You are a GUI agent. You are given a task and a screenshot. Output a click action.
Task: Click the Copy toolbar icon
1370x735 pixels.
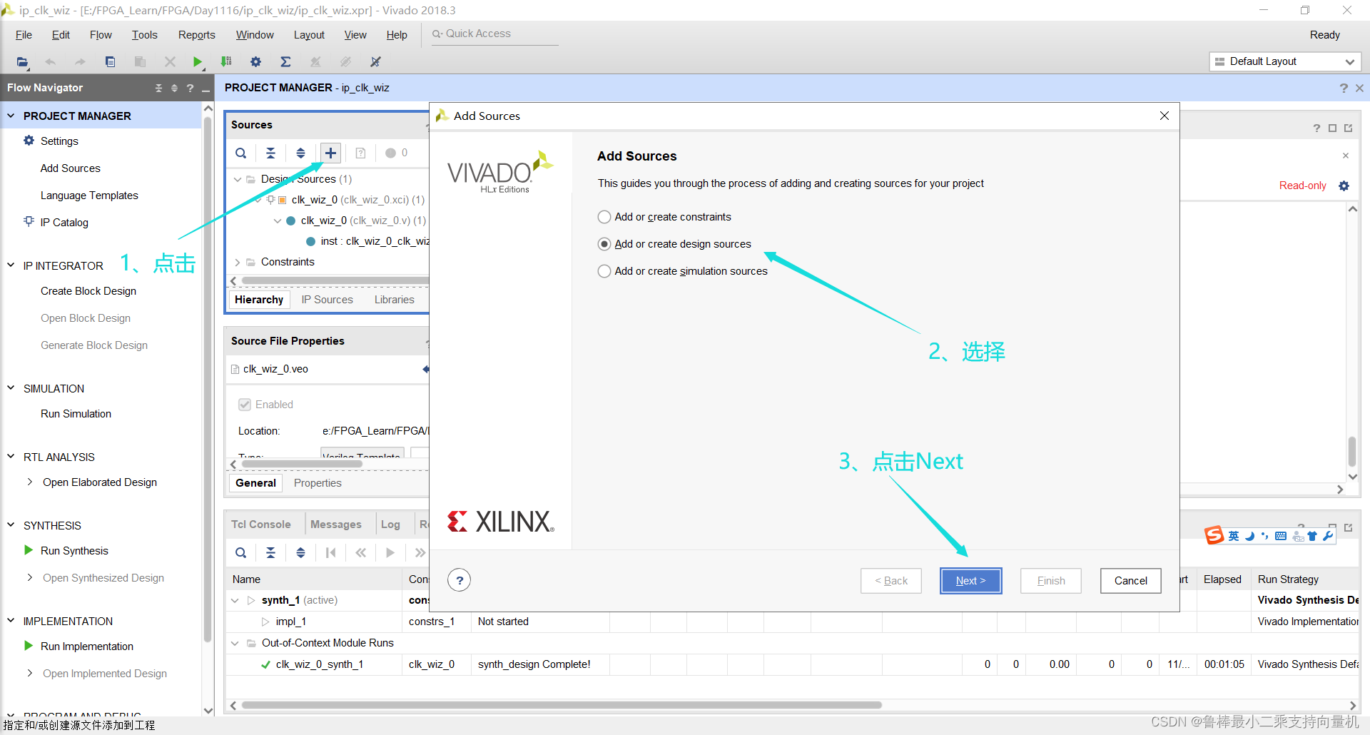click(x=110, y=62)
